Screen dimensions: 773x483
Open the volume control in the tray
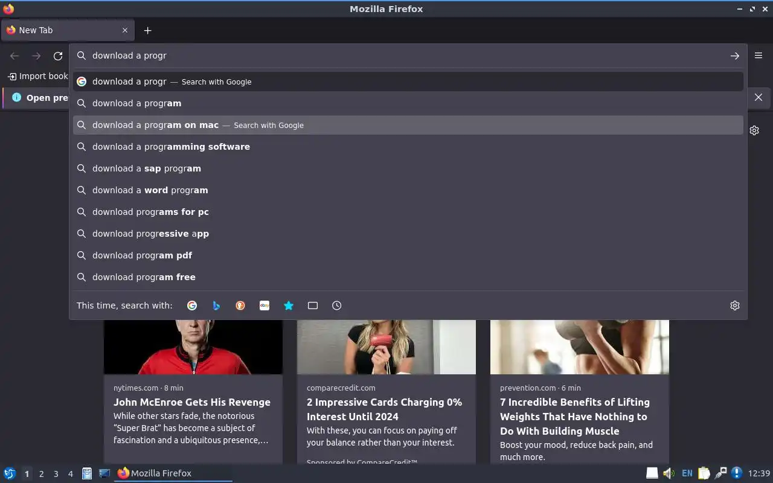tap(669, 473)
